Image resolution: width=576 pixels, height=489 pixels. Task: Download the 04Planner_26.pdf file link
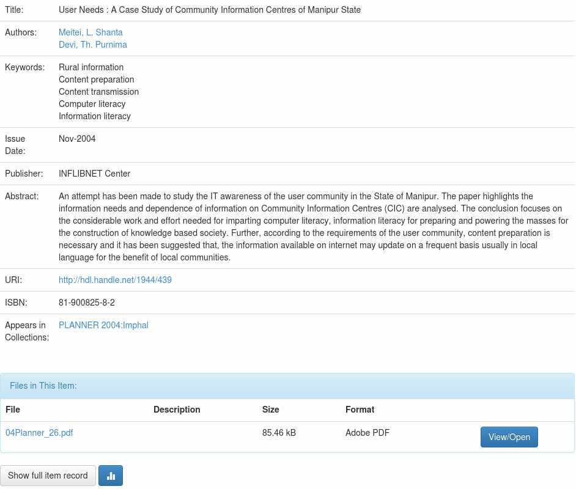[x=39, y=433]
